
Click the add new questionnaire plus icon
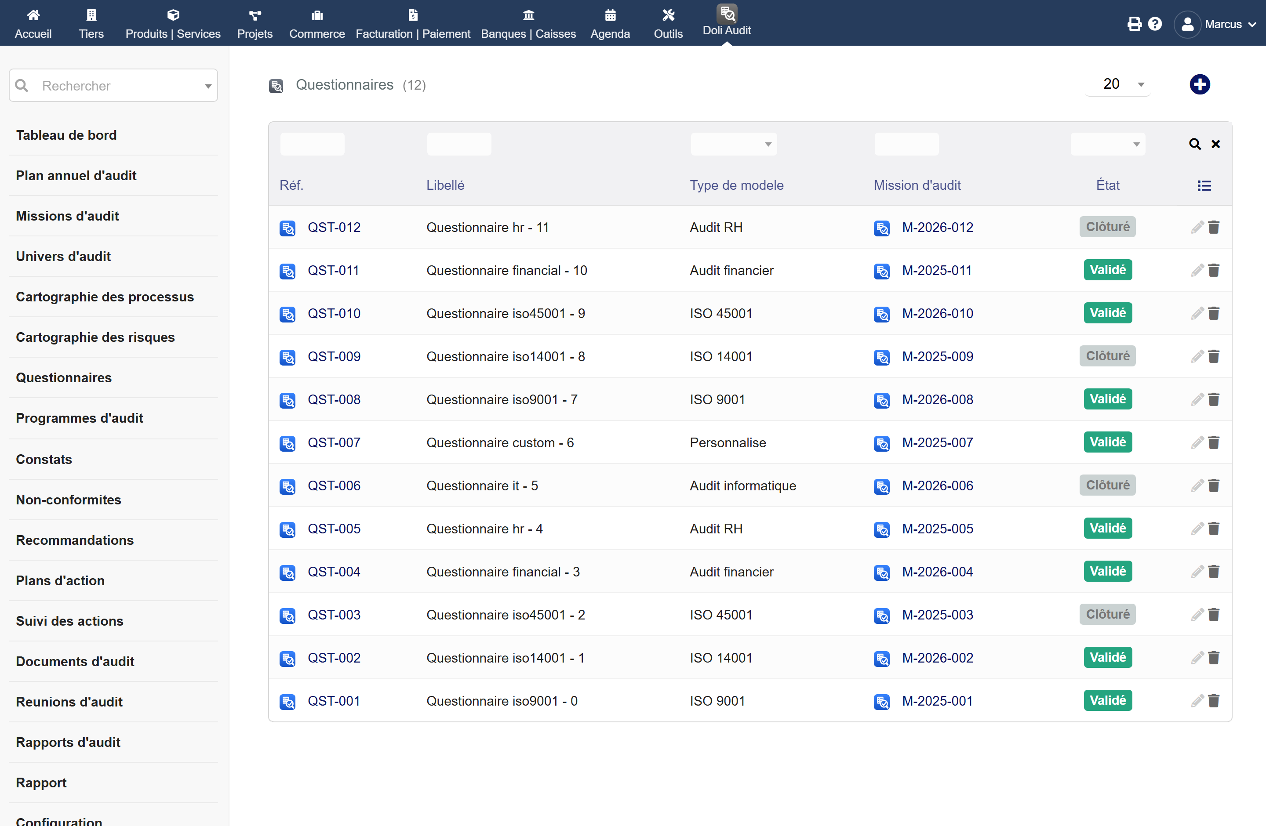click(x=1200, y=84)
